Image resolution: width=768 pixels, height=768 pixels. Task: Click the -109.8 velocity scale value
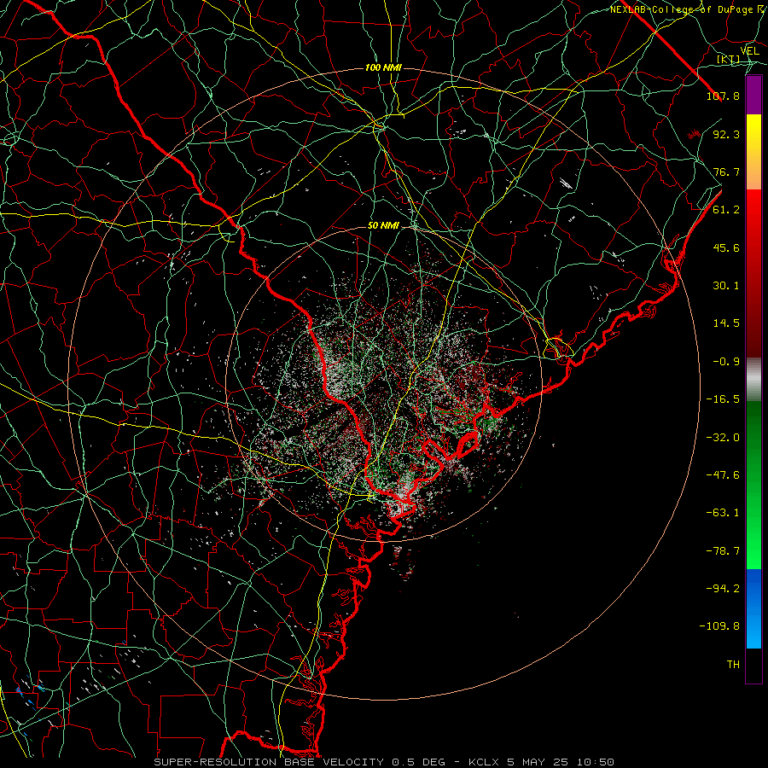tap(719, 626)
